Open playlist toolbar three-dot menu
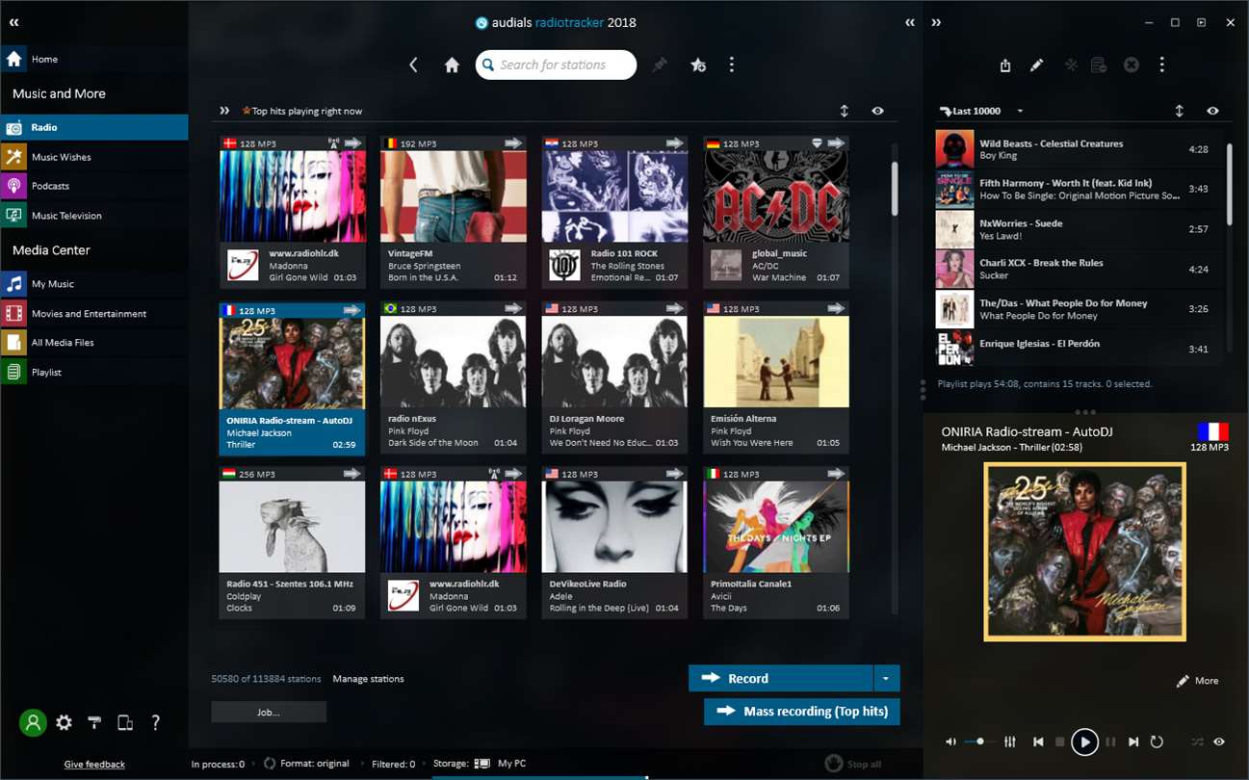This screenshot has width=1249, height=780. point(1162,65)
